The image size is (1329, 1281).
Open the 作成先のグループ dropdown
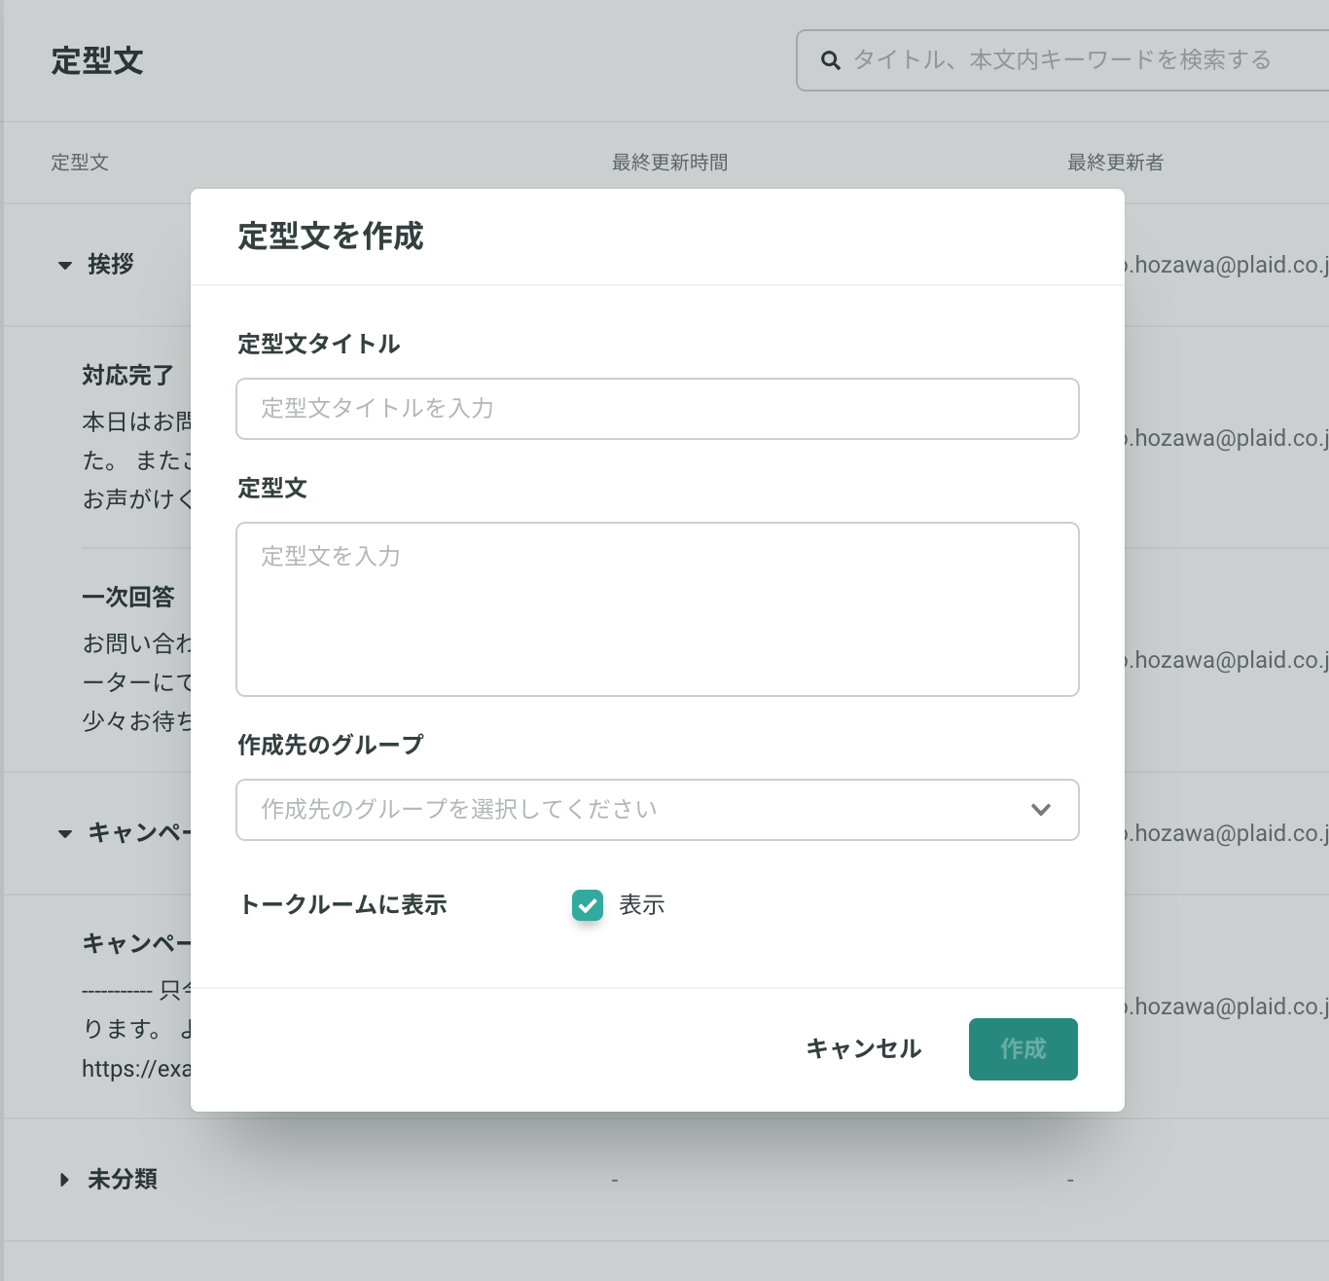[x=658, y=810]
